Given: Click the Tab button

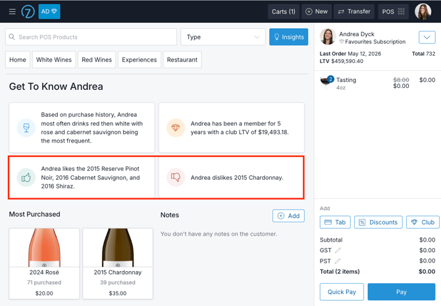Looking at the screenshot, I should click(x=335, y=222).
